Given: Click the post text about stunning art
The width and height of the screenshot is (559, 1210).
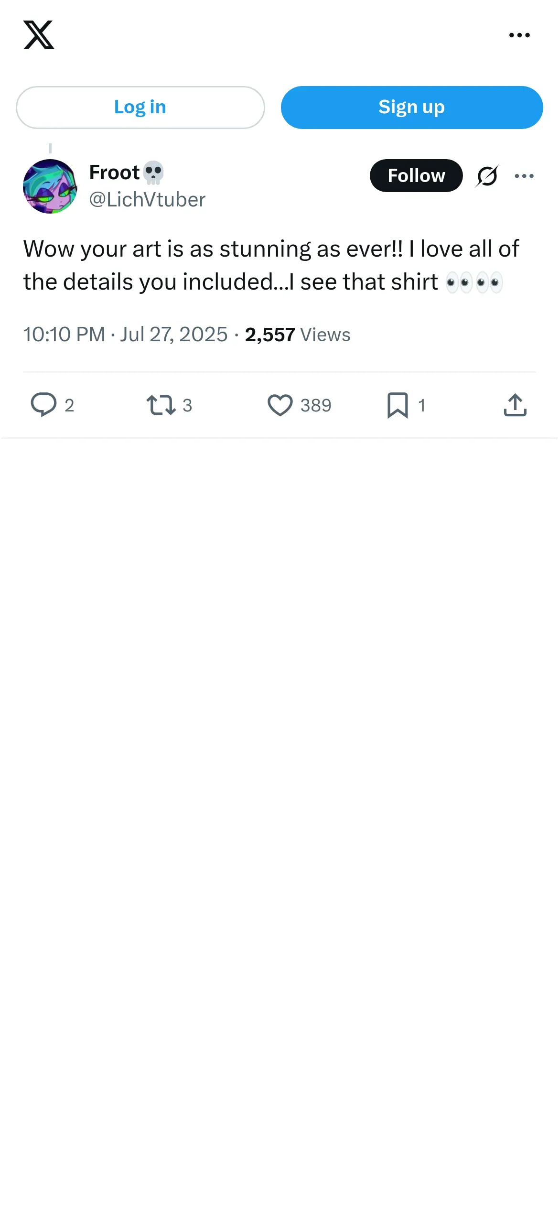Looking at the screenshot, I should point(271,265).
